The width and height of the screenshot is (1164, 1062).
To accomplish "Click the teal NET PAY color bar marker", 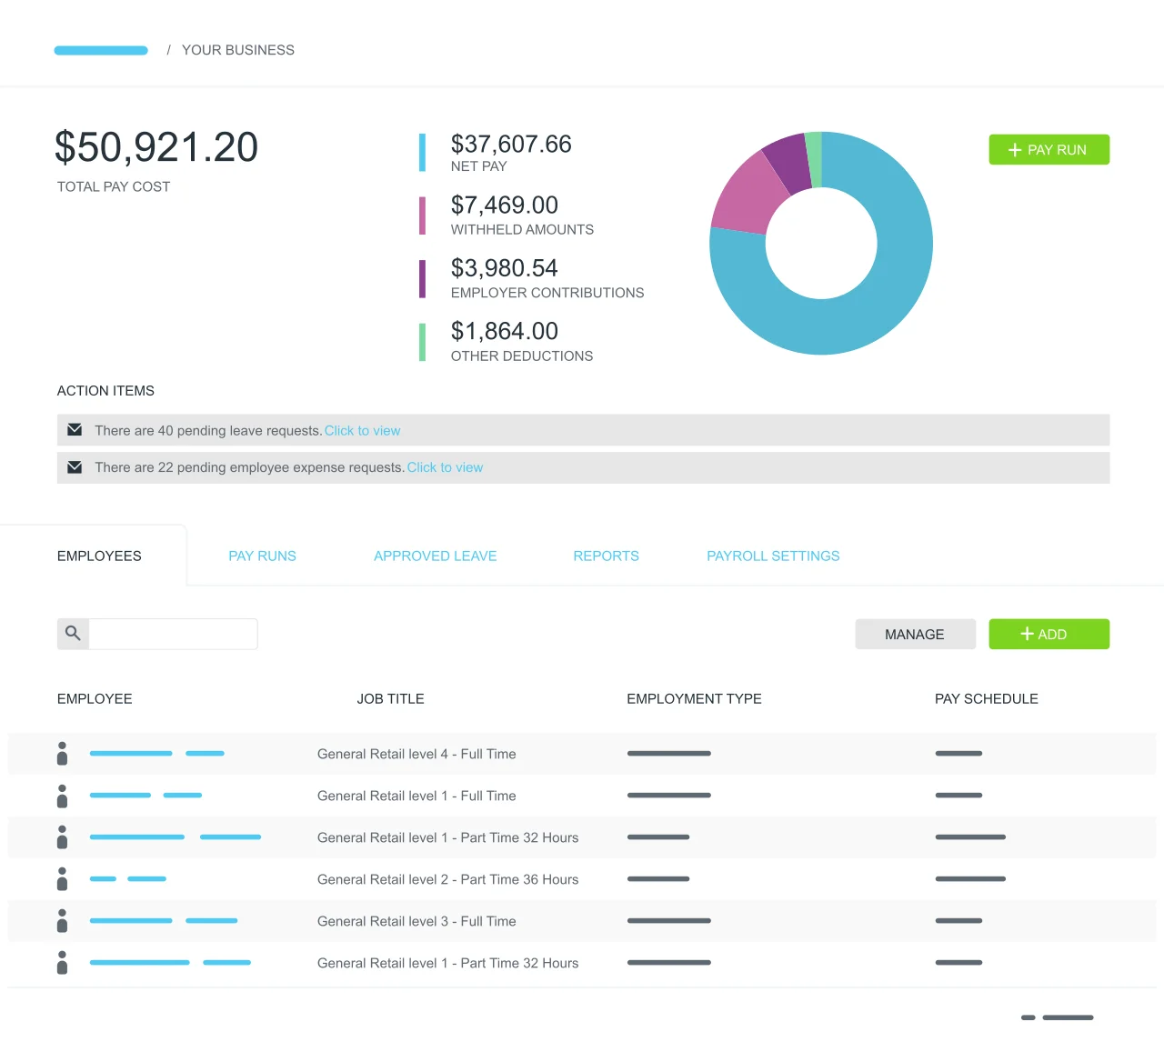I will tap(423, 152).
